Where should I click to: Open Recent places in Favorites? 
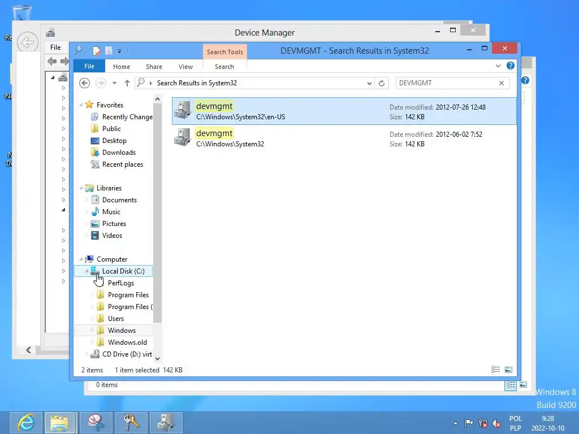(x=116, y=164)
